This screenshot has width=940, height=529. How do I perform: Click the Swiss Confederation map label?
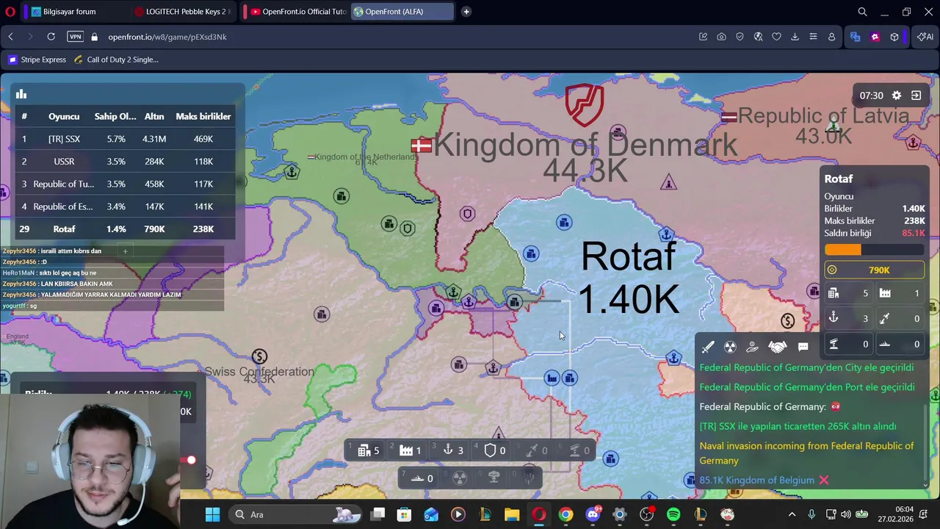[x=259, y=372]
